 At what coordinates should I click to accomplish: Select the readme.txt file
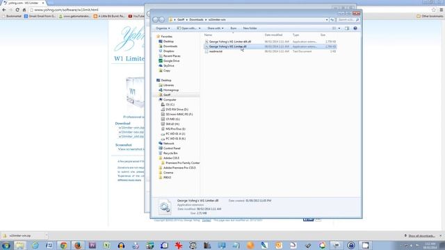point(270,51)
